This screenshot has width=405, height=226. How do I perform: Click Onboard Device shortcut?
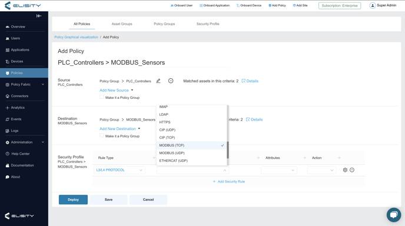249,5
